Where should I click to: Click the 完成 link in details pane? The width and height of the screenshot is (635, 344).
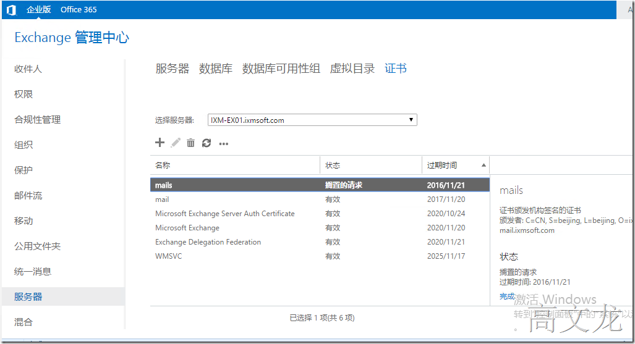pos(507,296)
